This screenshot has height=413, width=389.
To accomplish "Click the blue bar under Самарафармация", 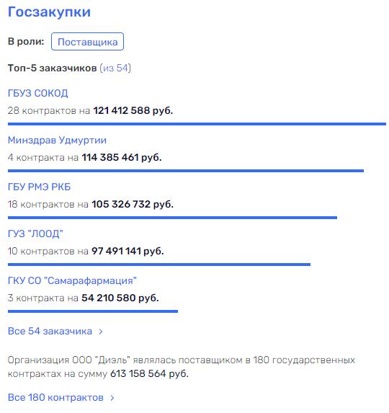I will [x=93, y=311].
